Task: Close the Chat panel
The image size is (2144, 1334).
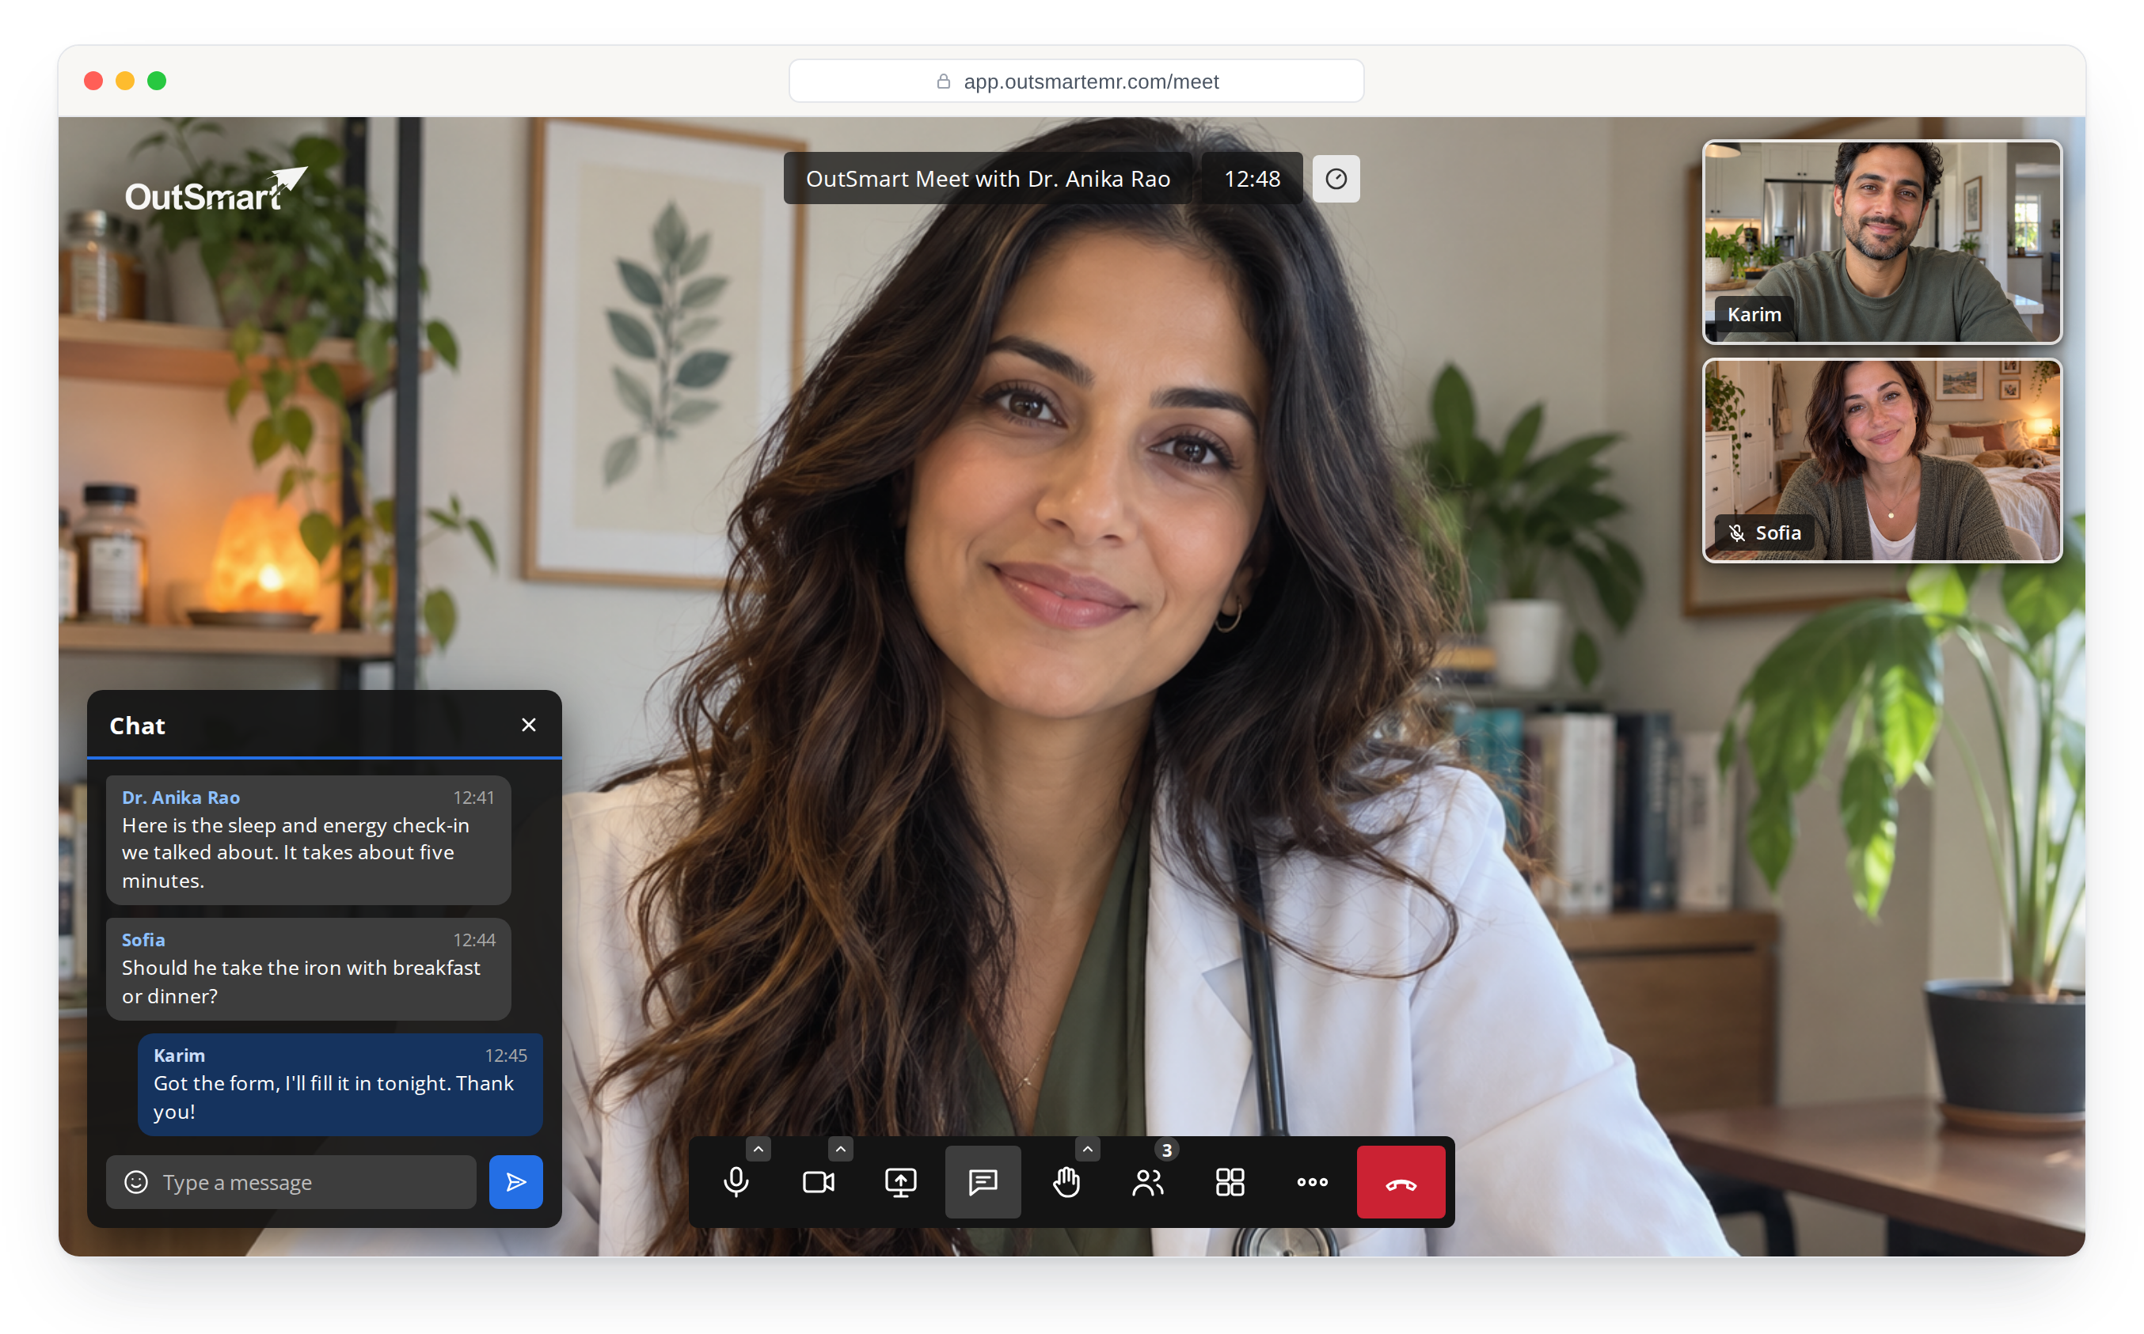Action: click(x=529, y=724)
